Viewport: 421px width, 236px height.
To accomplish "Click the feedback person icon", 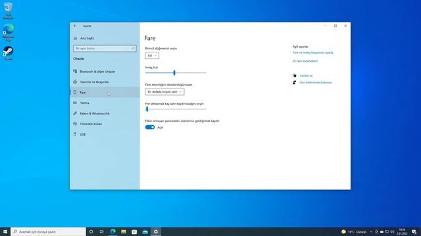I will coord(295,83).
